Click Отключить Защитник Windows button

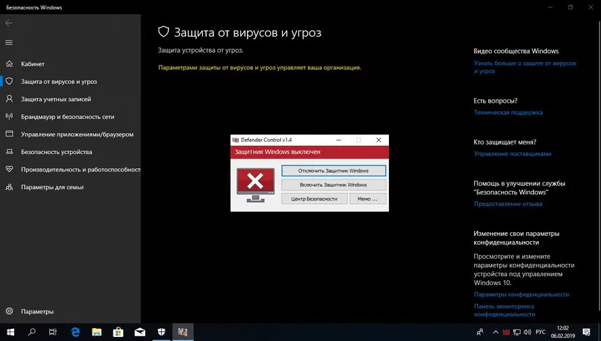[334, 171]
